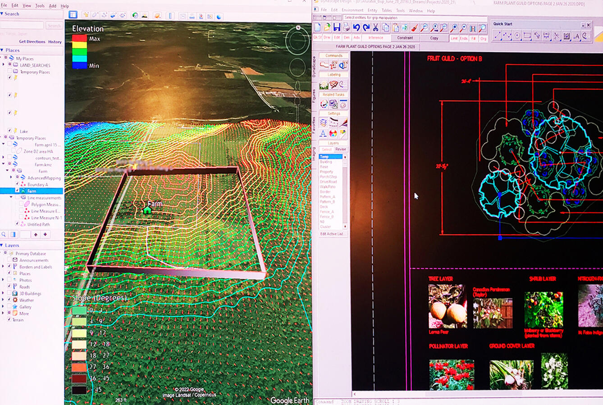Viewport: 603px width, 405px height.
Task: Open the Tables menu in DynaScape
Action: pyautogui.click(x=387, y=10)
